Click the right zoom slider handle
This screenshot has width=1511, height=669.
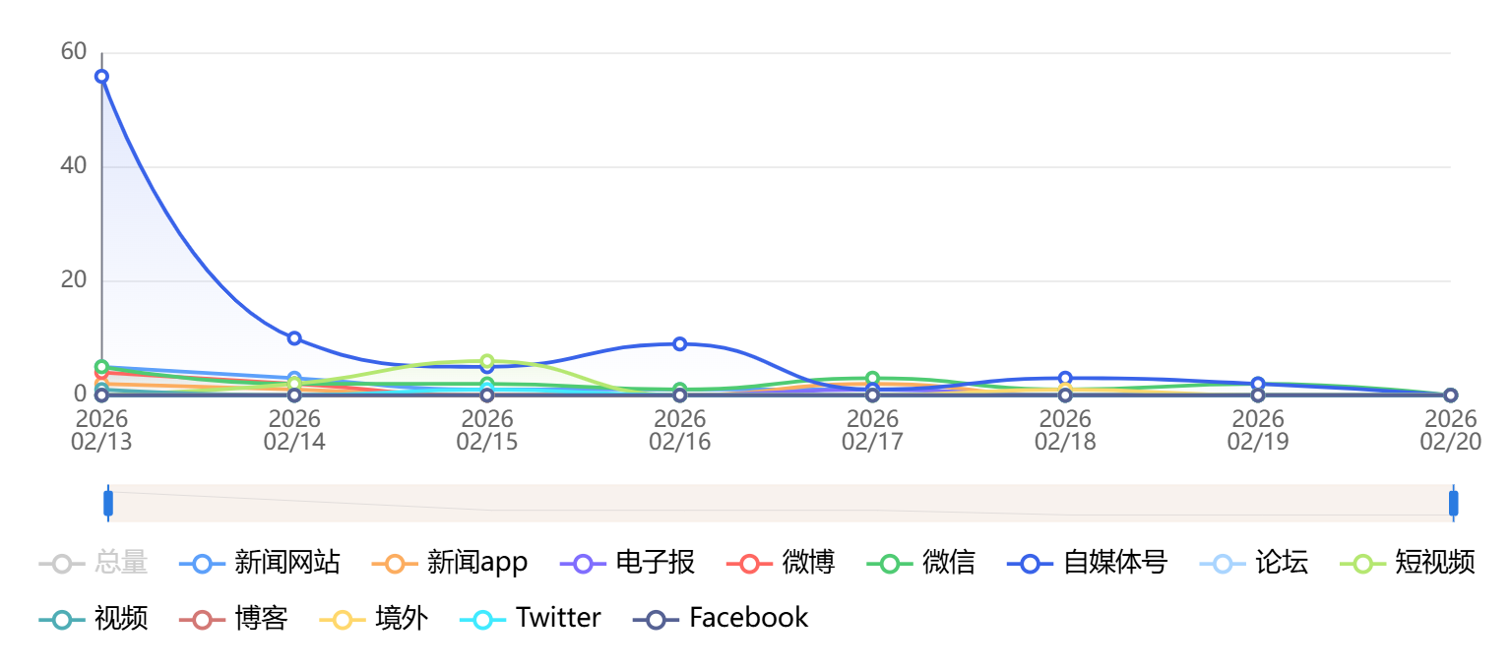tap(1453, 503)
